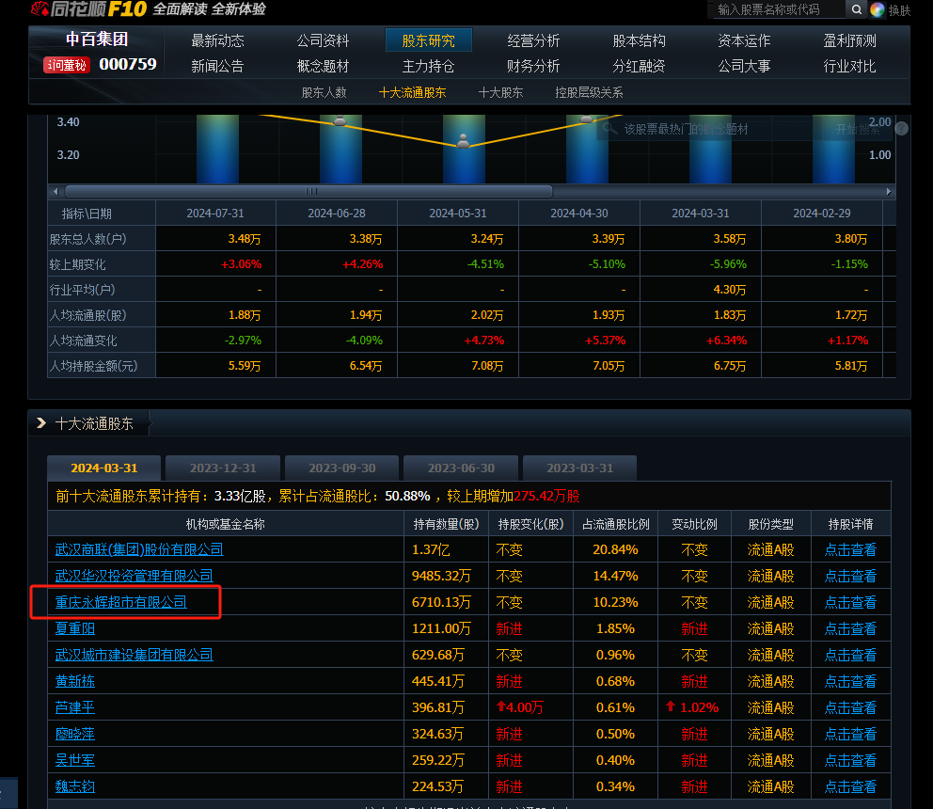This screenshot has height=809, width=933.
Task: Select the 2023-09-30 report tab
Action: tap(342, 468)
